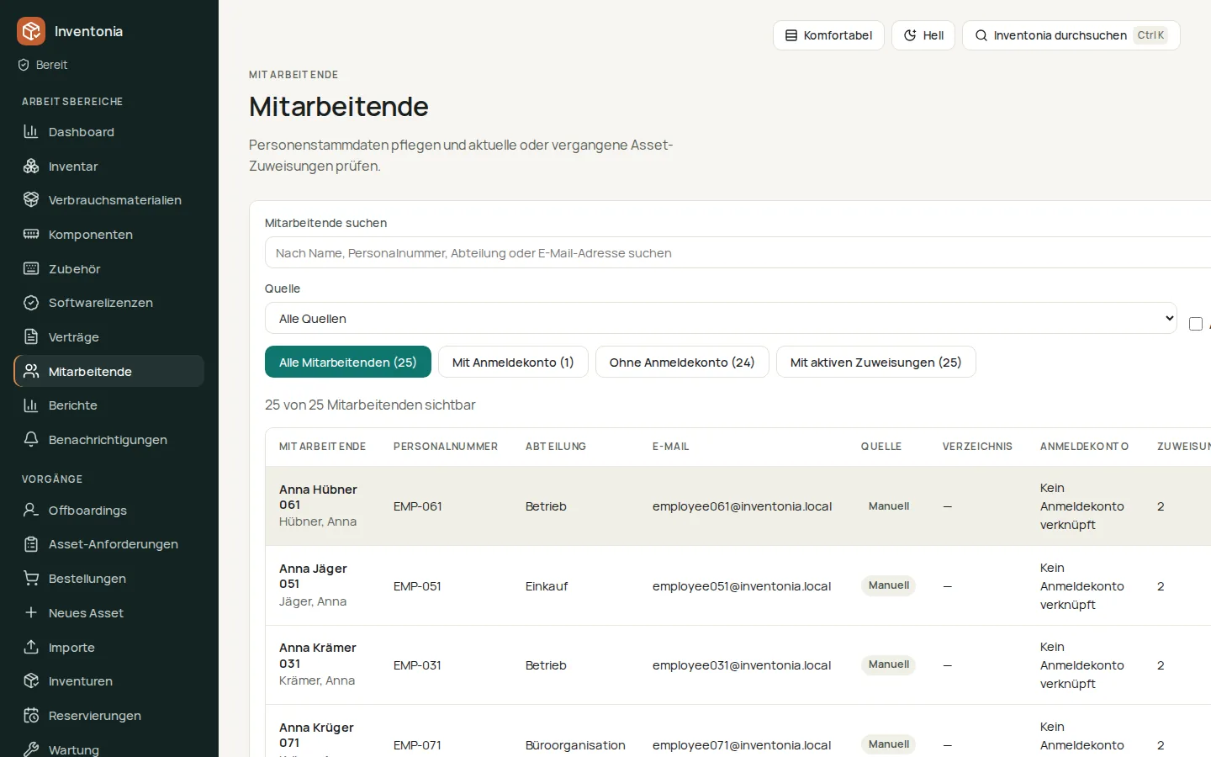Open Anna Hübner 061 employee record
The height and width of the screenshot is (757, 1211).
click(318, 497)
